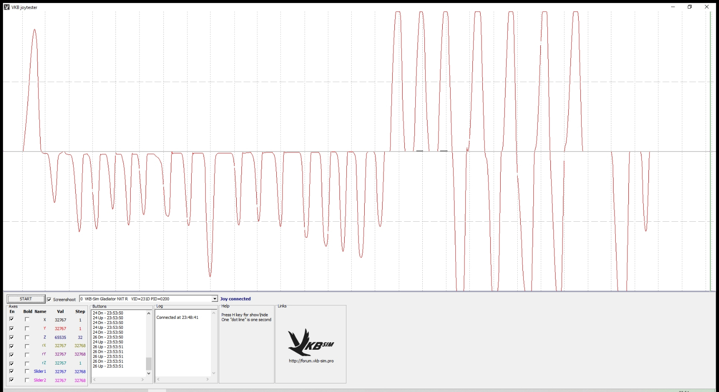
Task: Click the rY axis name label
Action: click(x=44, y=355)
